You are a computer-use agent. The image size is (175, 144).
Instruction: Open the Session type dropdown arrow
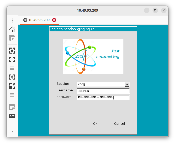(x=127, y=85)
